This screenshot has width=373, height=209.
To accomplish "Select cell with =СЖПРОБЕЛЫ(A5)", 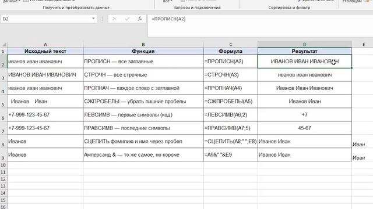I will pos(231,102).
